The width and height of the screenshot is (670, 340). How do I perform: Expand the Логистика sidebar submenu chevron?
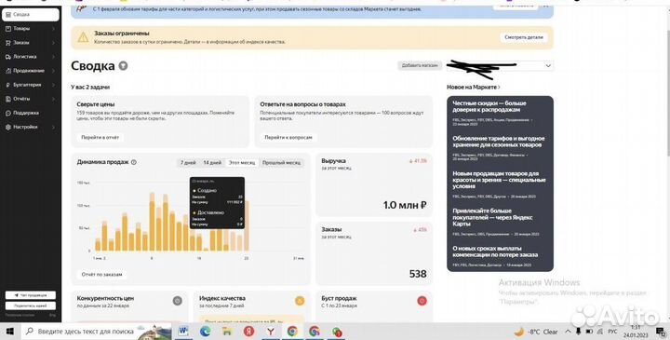pyautogui.click(x=53, y=57)
